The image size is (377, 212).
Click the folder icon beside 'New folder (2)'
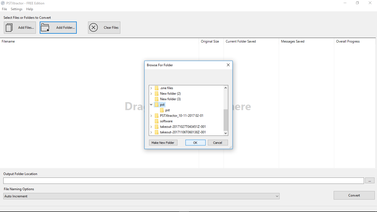click(x=156, y=94)
